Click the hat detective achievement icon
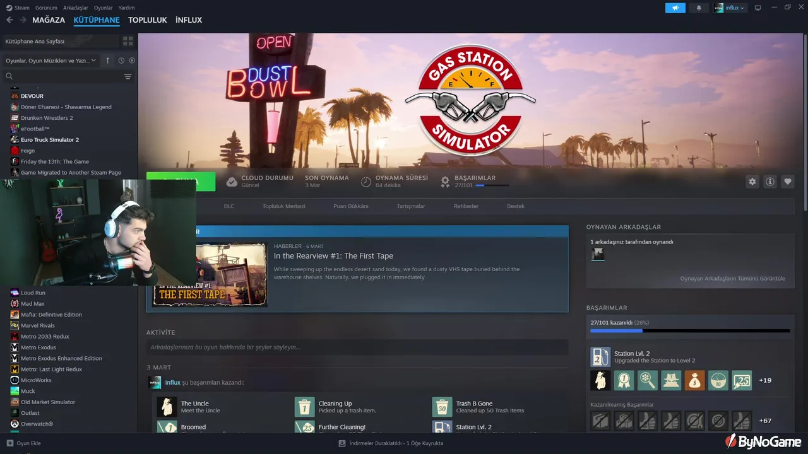This screenshot has height=454, width=808. pos(671,380)
